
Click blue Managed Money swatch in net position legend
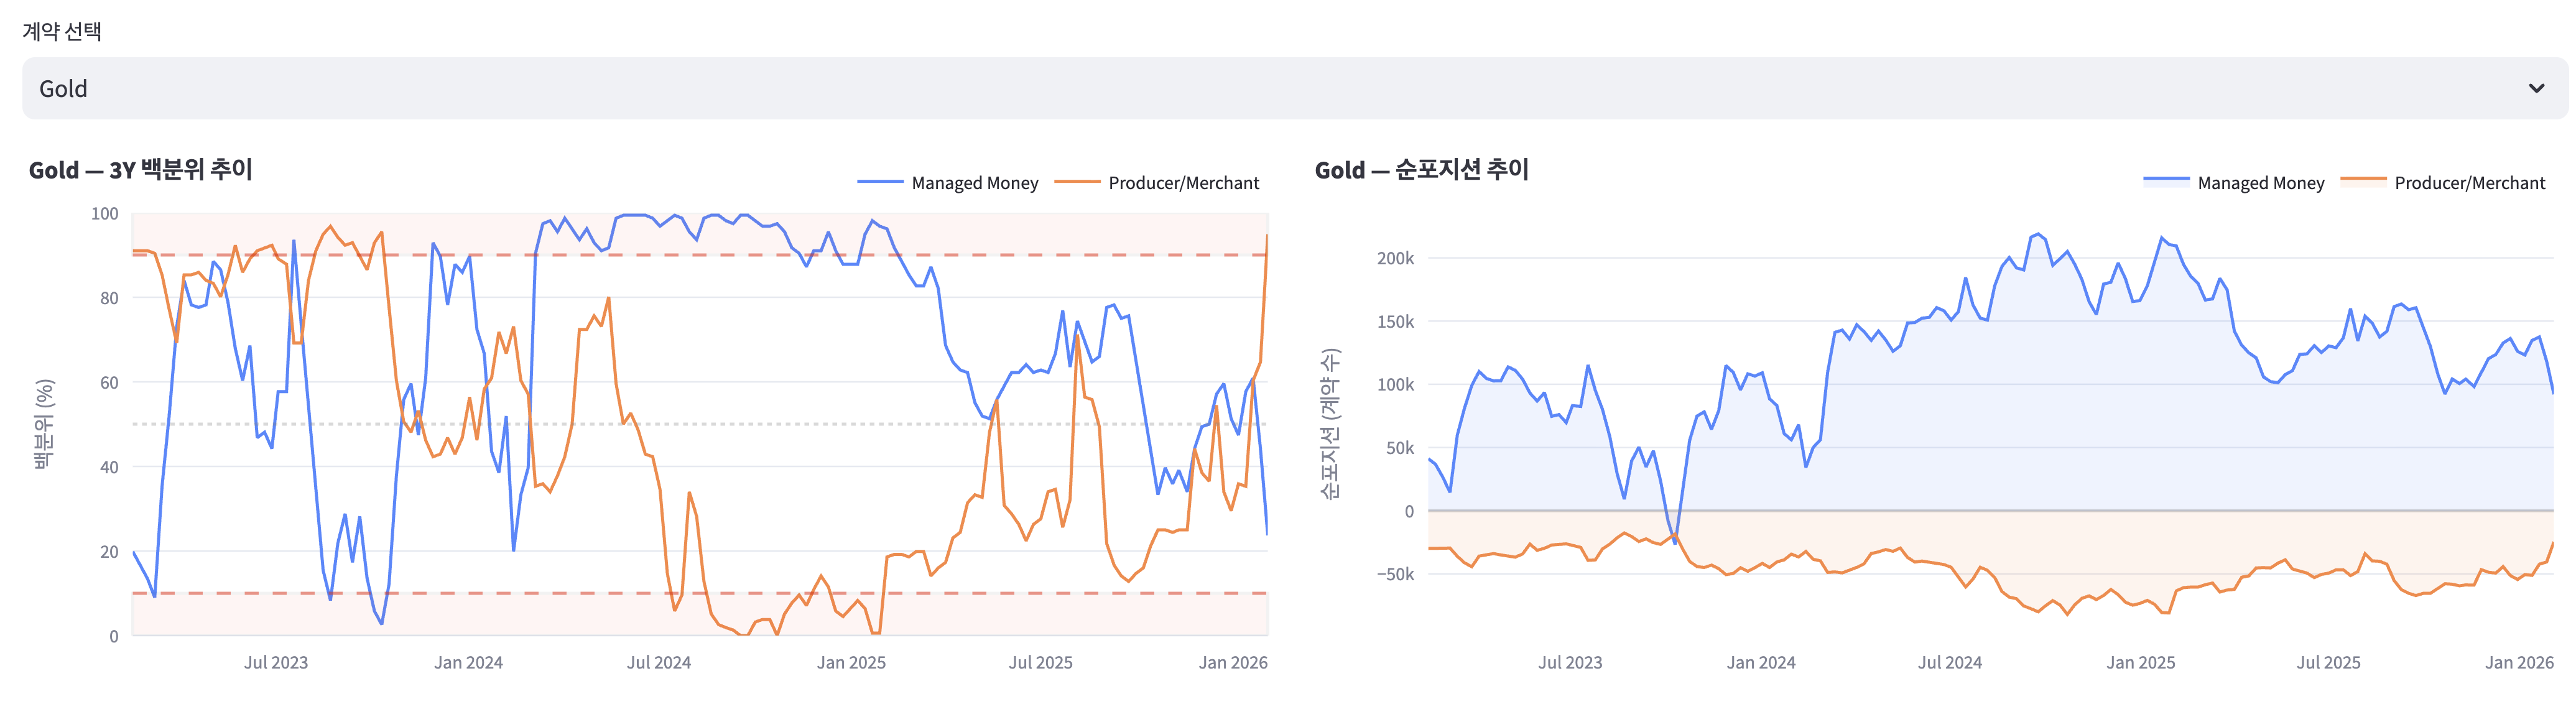2166,181
